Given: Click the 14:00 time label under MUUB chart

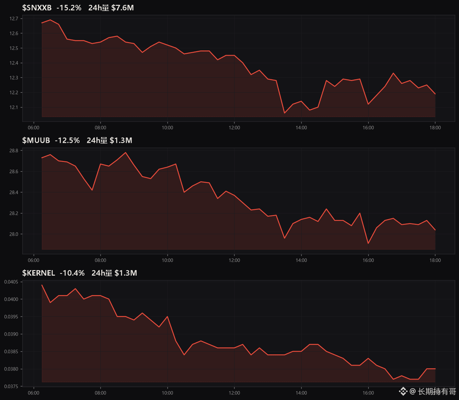Looking at the screenshot, I should (x=301, y=260).
